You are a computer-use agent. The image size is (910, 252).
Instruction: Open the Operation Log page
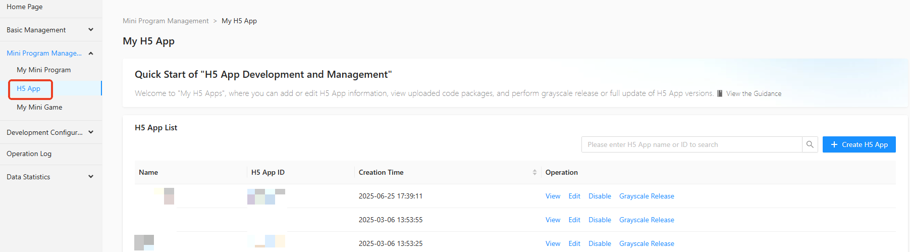pos(29,154)
